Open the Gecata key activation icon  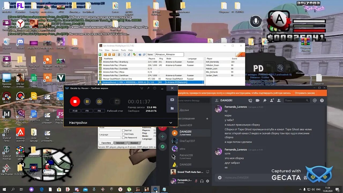[x=148, y=88]
